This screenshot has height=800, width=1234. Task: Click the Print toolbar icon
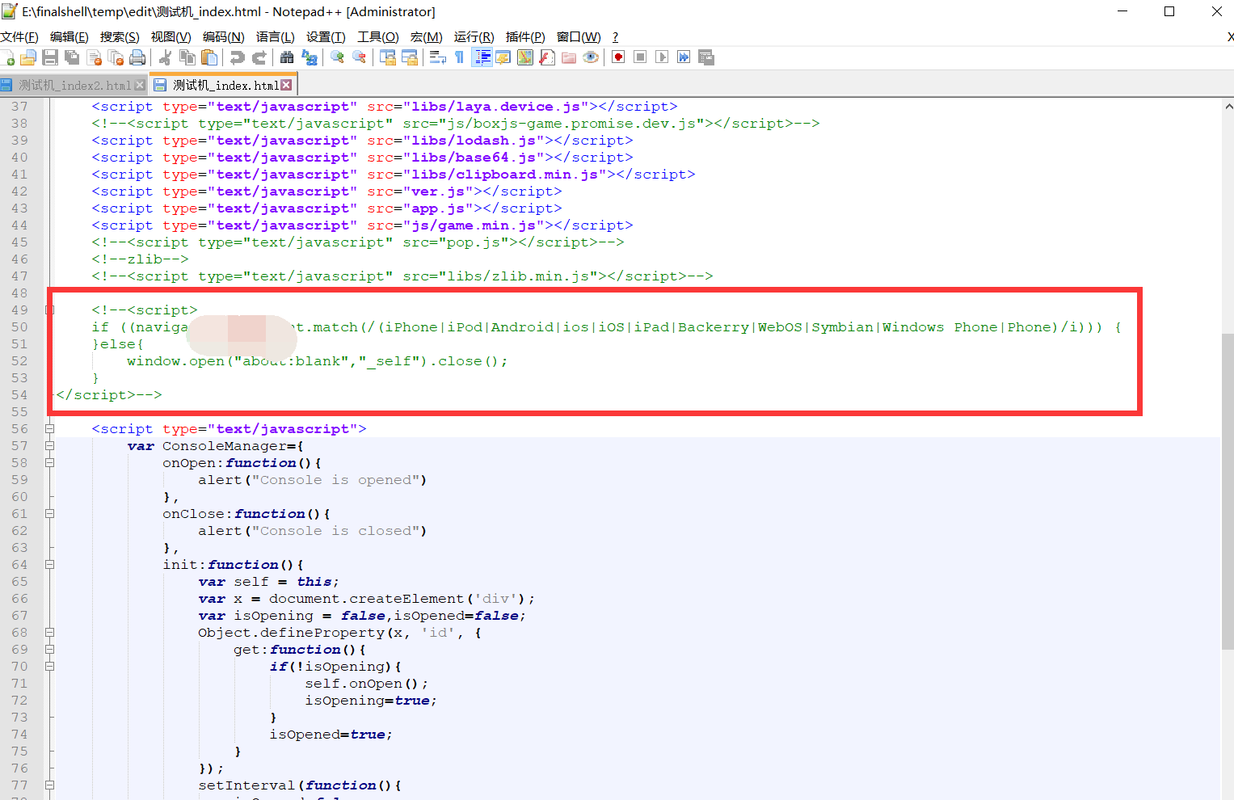point(137,57)
